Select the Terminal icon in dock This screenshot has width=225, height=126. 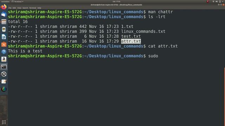click(4, 67)
